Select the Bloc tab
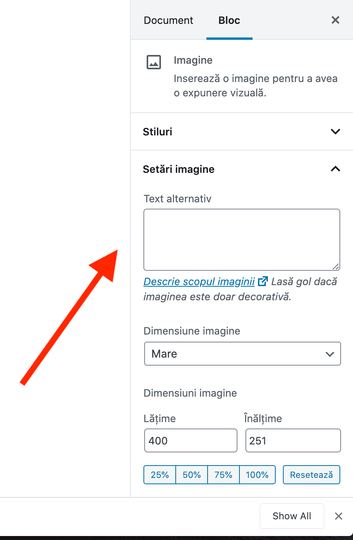Image resolution: width=353 pixels, height=540 pixels. 229,20
